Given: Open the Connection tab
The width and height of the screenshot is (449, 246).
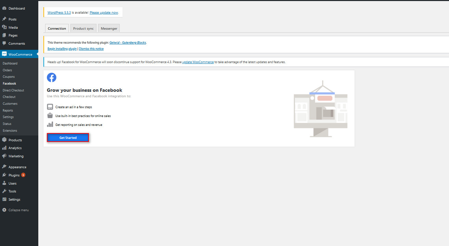Looking at the screenshot, I should tap(57, 28).
